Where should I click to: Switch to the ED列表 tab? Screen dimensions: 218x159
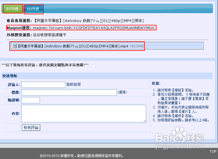coord(34,9)
